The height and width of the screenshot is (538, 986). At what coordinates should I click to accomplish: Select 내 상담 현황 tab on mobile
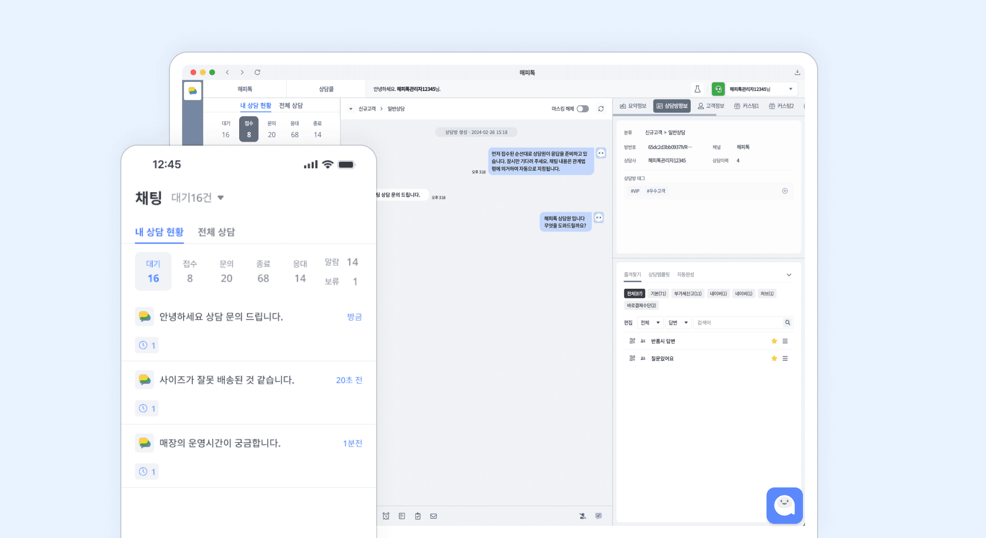click(159, 232)
